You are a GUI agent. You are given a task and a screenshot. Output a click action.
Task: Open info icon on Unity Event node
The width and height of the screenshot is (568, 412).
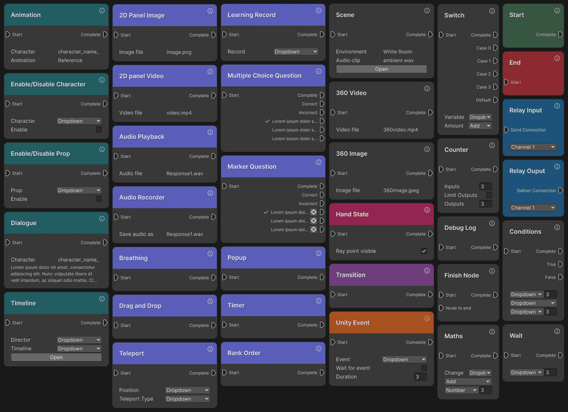pos(427,318)
